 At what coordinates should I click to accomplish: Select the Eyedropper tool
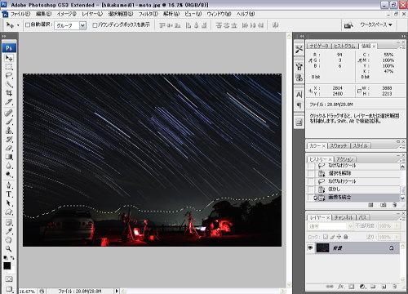point(9,231)
